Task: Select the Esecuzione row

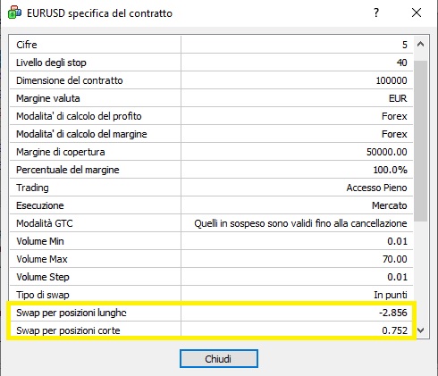Action: 212,205
